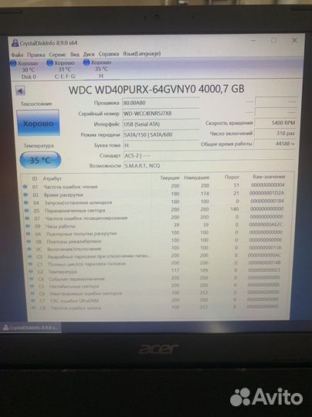Click status icon of attribute C0
Screen dimensions: 312x417
click(30, 257)
